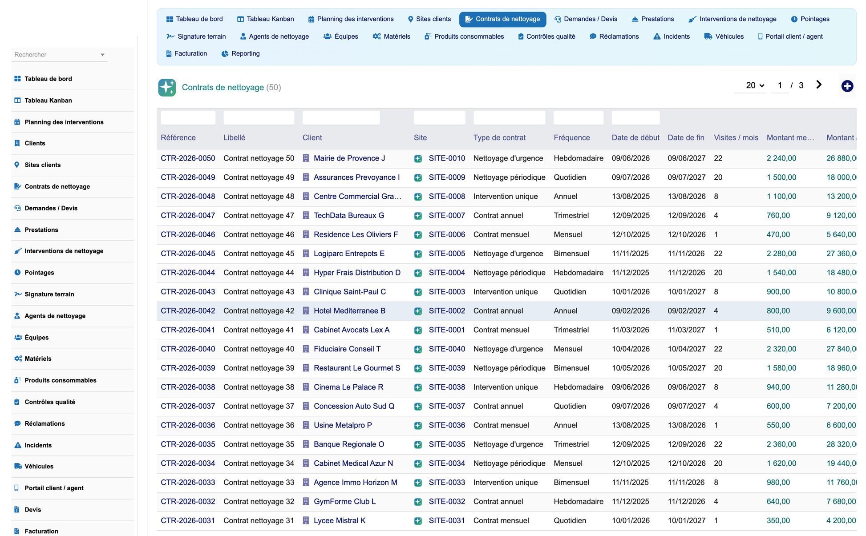Open site link SITE-0005
866x536 pixels.
(x=447, y=254)
